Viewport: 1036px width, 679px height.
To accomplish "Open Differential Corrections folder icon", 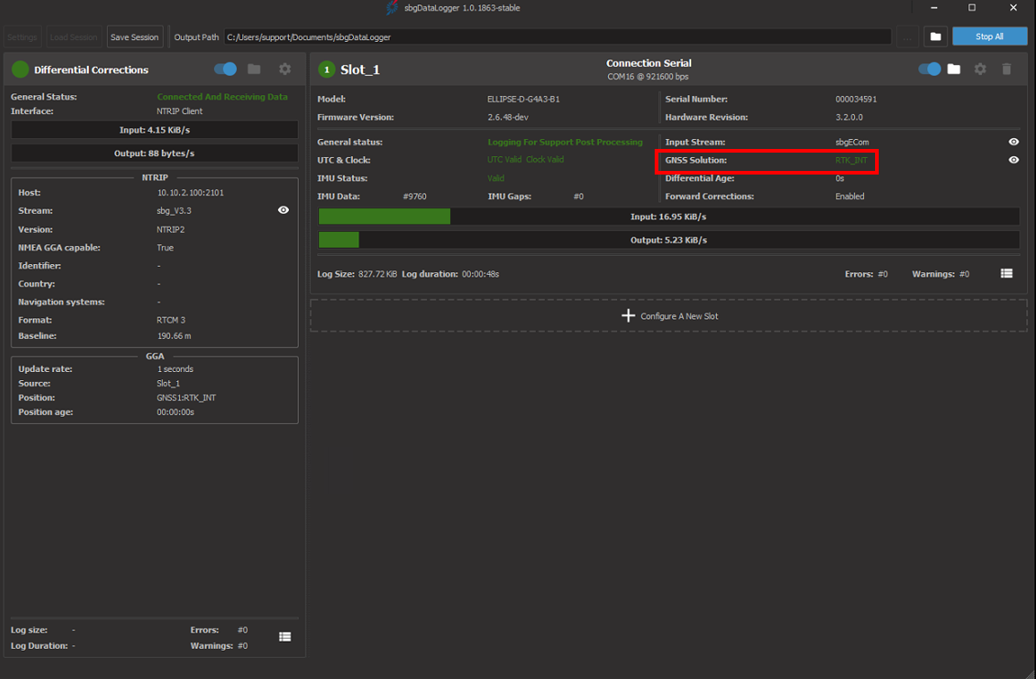I will tap(254, 69).
